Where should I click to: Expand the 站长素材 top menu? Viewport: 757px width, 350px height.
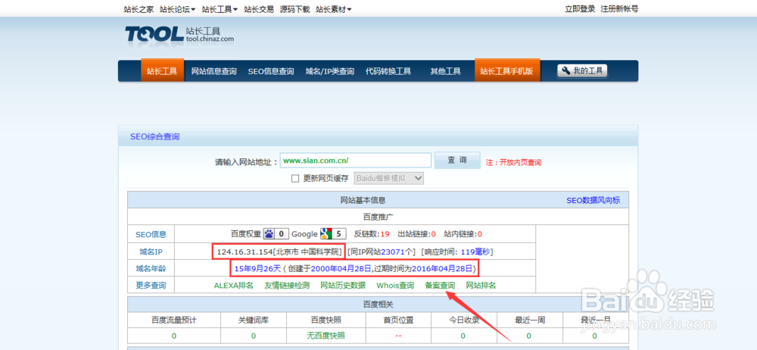334,8
